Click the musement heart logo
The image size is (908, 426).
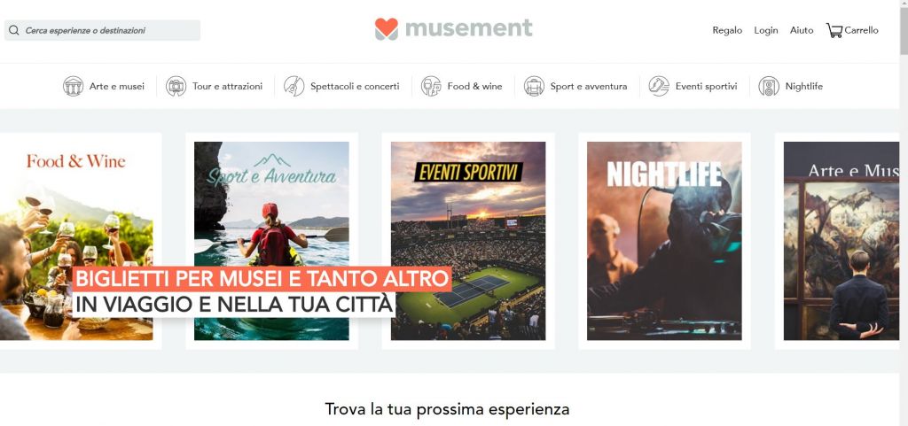[387, 29]
